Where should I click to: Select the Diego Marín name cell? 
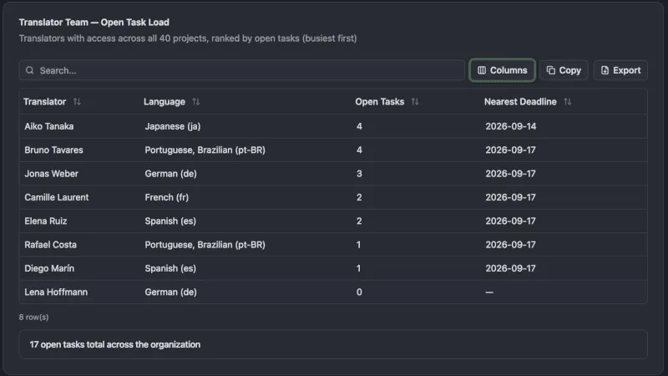click(x=49, y=268)
